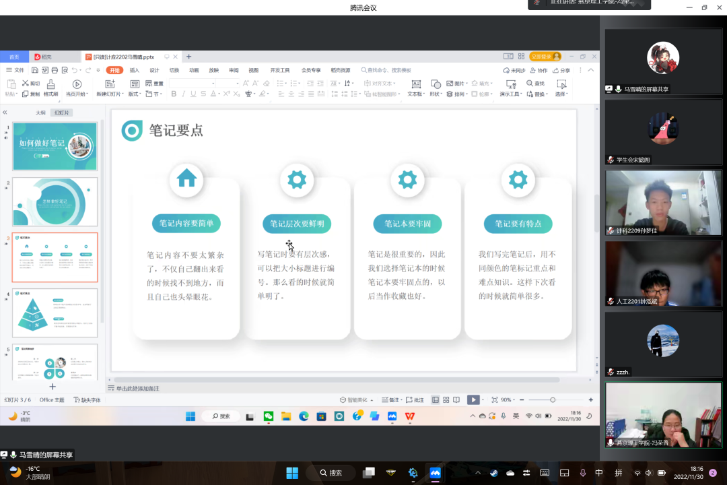Click the zoom slider in status bar
727x485 pixels.
pos(553,400)
